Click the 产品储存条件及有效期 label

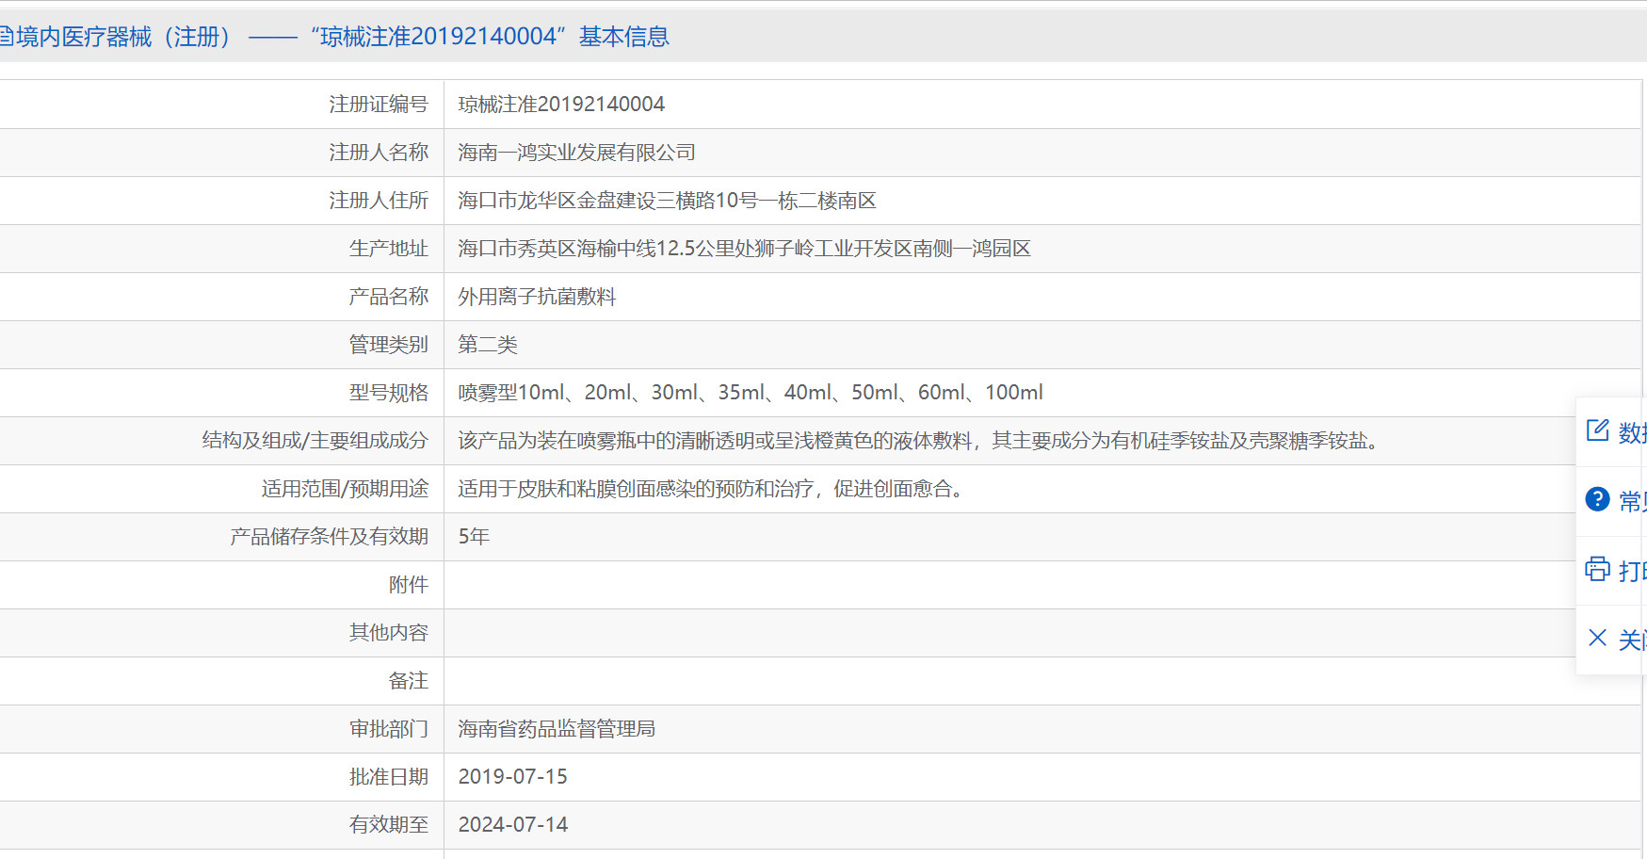pos(330,537)
